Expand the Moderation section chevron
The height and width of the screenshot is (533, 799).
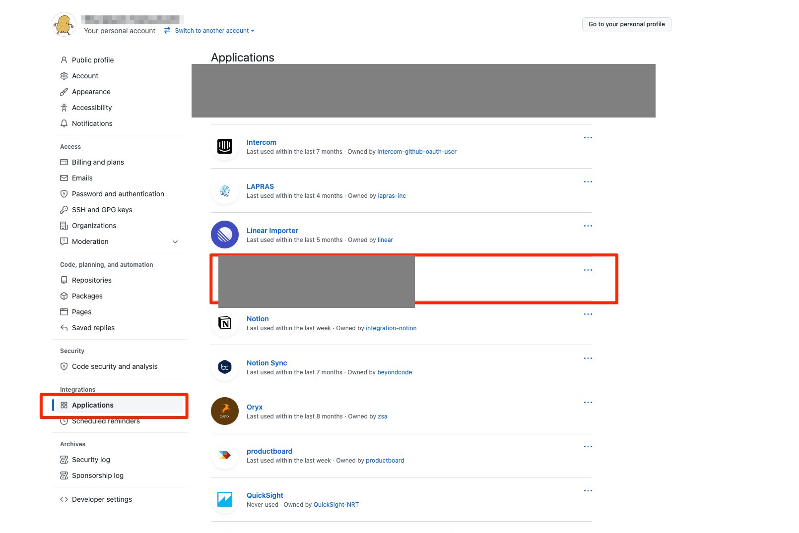(175, 242)
